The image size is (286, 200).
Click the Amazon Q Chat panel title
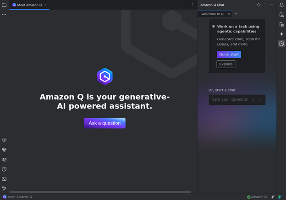pyautogui.click(x=212, y=5)
